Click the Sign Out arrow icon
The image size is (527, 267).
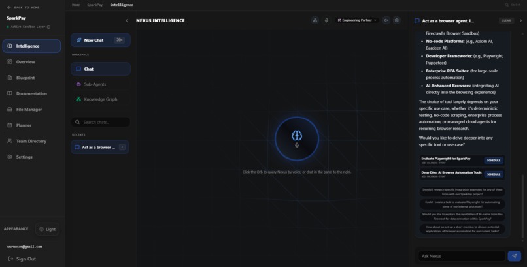click(x=10, y=259)
